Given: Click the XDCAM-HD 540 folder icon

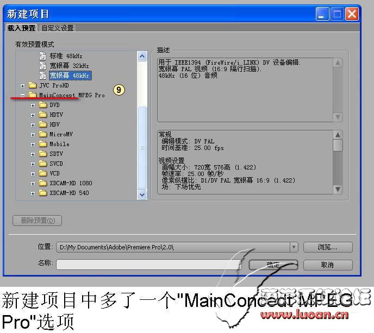Looking at the screenshot, I should [43, 193].
